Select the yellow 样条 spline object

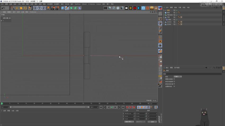coord(168,10)
